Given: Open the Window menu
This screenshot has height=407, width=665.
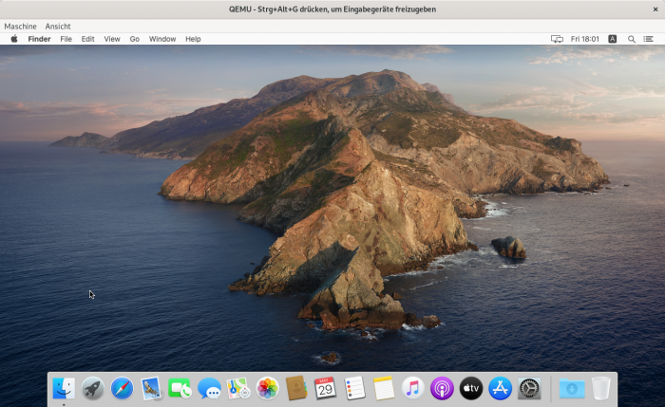Looking at the screenshot, I should pos(162,39).
